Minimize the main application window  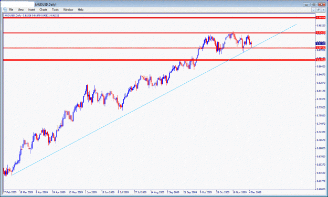[306, 4]
